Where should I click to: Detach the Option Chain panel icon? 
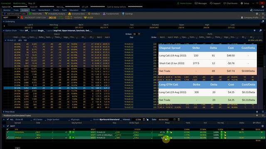(260, 31)
